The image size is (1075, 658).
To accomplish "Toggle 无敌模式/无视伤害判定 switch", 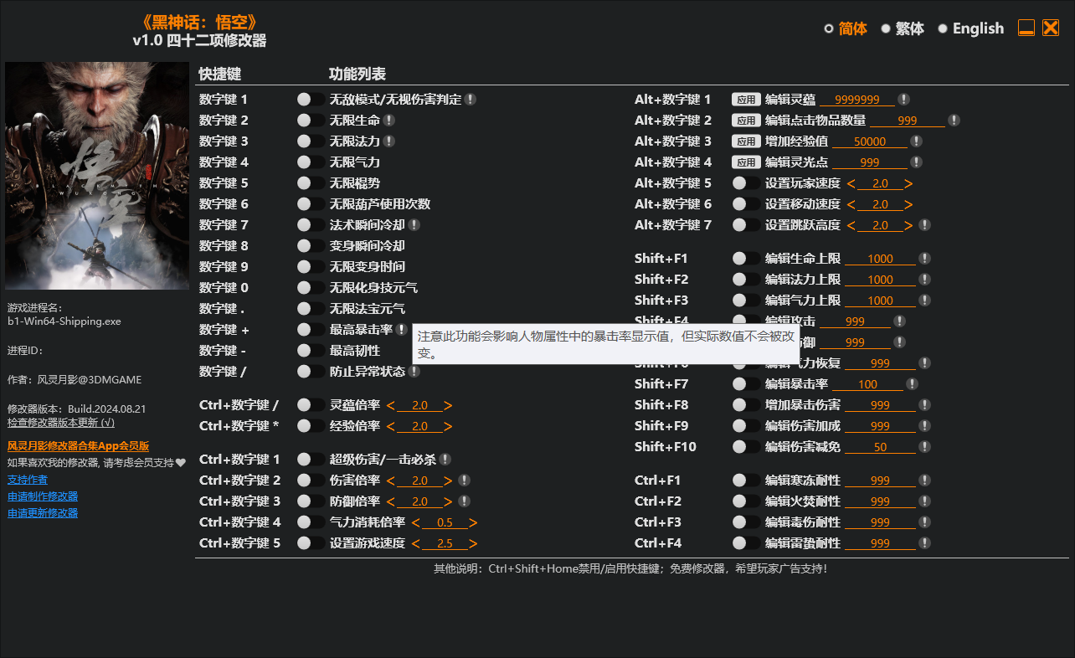I will pyautogui.click(x=311, y=100).
